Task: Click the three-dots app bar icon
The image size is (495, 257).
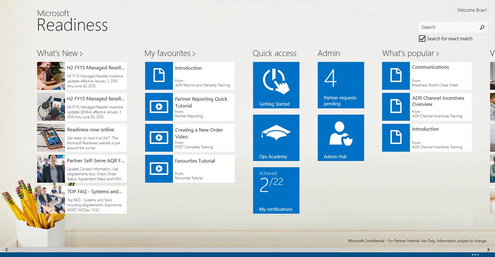Action: point(475,255)
